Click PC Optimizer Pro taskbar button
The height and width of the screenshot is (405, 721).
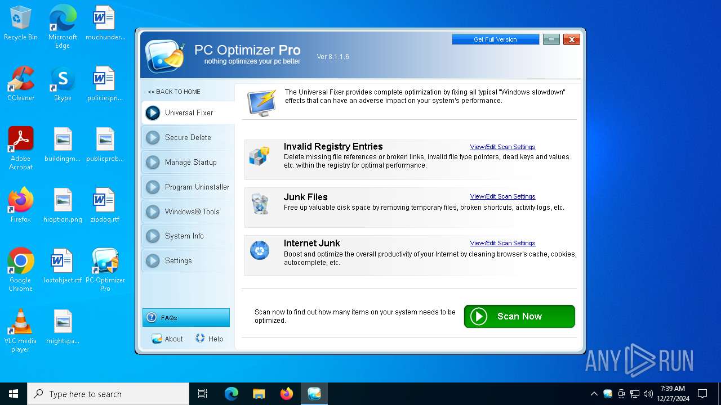pyautogui.click(x=314, y=394)
